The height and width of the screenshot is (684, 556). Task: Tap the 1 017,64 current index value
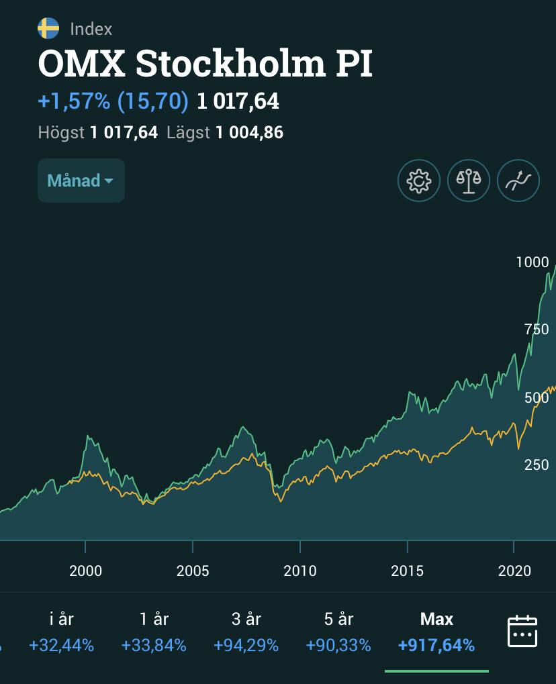[238, 102]
